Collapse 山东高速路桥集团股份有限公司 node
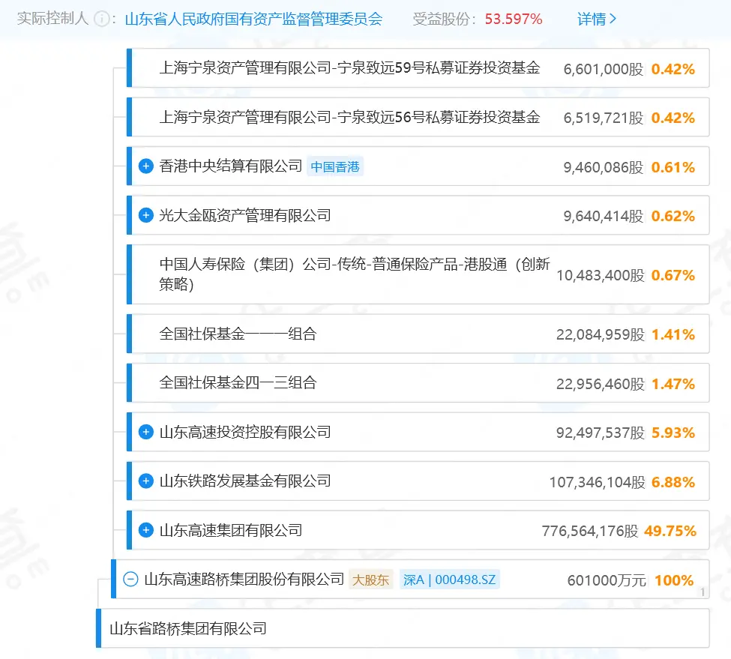Viewport: 731px width, 659px height. (x=130, y=580)
